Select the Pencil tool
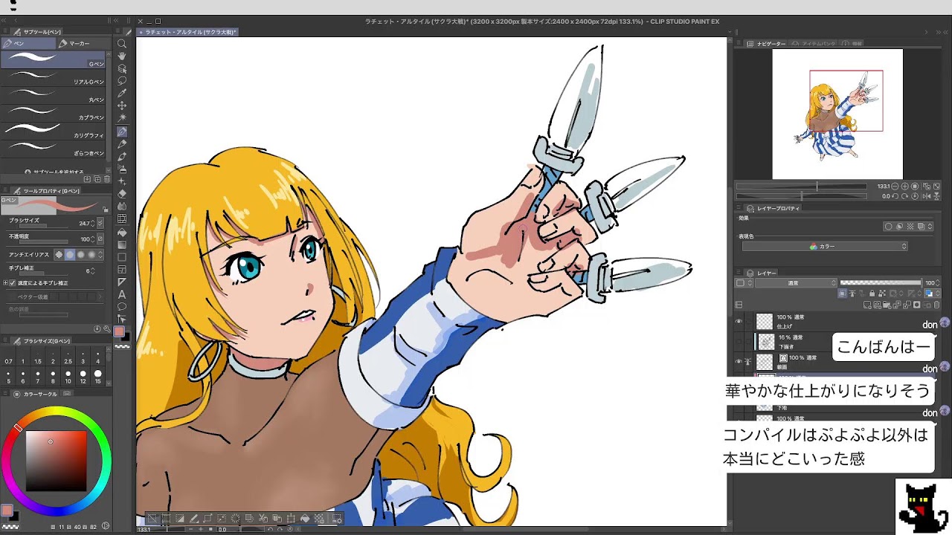 (x=122, y=143)
